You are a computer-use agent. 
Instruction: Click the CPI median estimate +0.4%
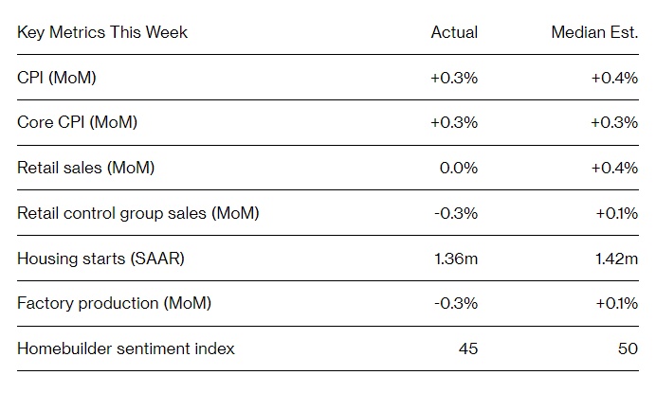[614, 78]
